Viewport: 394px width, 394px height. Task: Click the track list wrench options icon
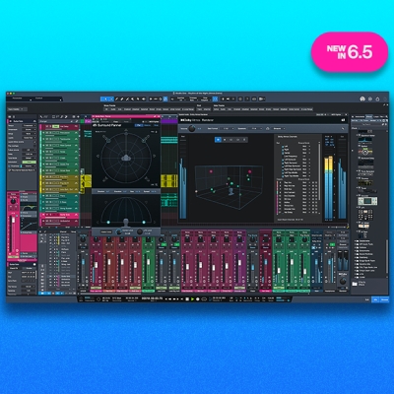click(x=66, y=116)
